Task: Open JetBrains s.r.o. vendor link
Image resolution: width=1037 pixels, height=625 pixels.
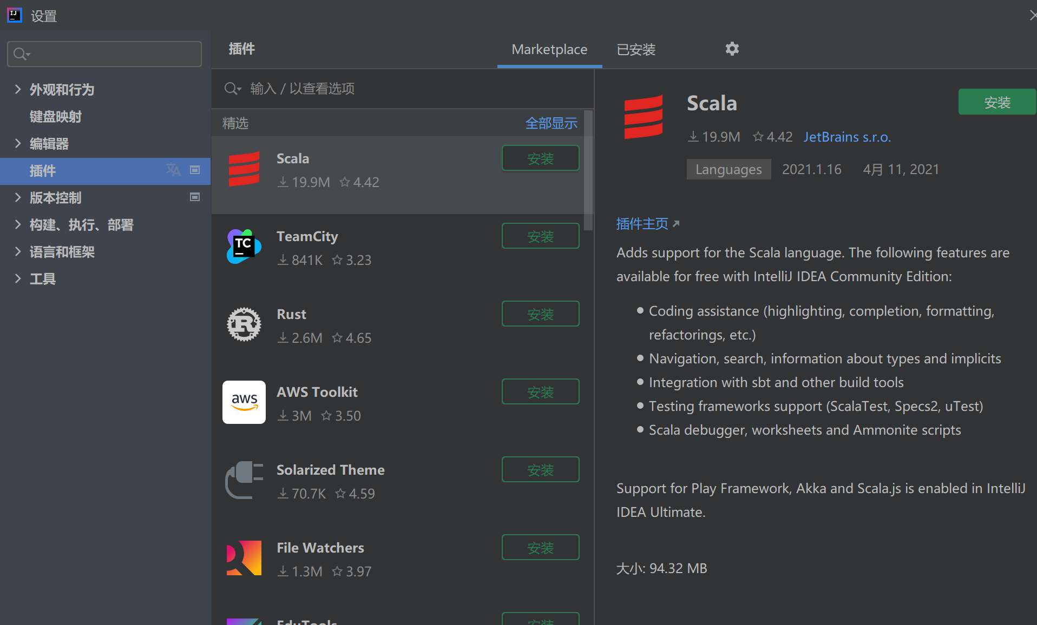Action: [x=847, y=137]
